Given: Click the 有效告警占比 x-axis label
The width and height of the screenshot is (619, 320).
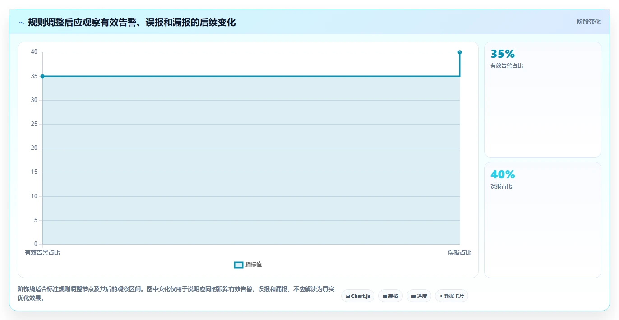Looking at the screenshot, I should click(42, 253).
